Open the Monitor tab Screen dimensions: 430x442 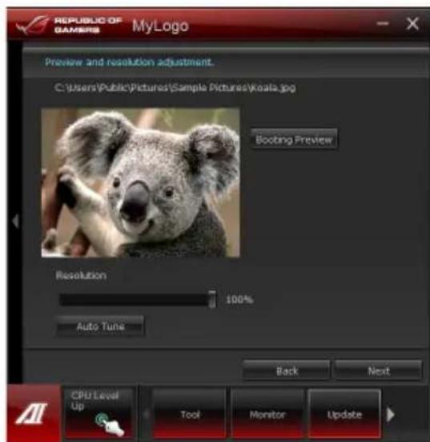[x=267, y=414]
